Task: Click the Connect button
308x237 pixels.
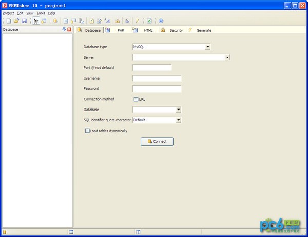Action: pyautogui.click(x=157, y=141)
